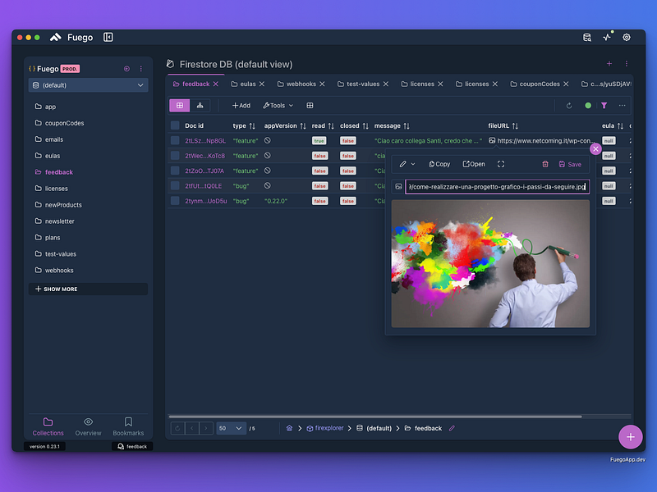The height and width of the screenshot is (492, 657).
Task: Check row 2tLSz...Np8GL checkbox
Action: 175,140
